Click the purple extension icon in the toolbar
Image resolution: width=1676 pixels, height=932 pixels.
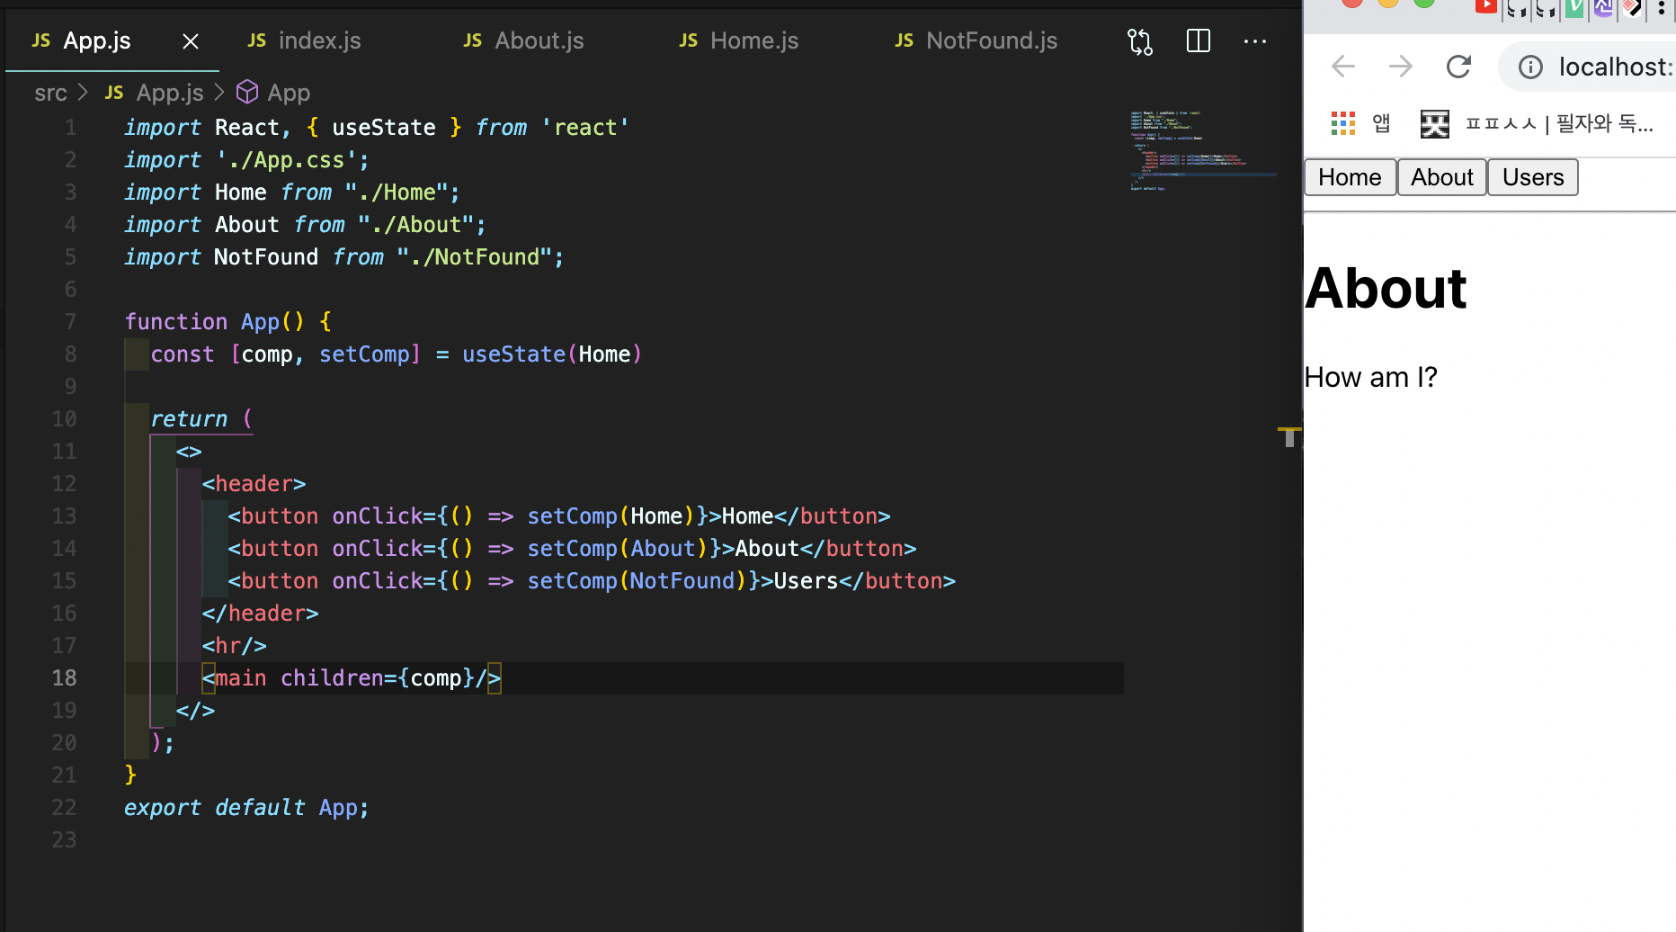pyautogui.click(x=1603, y=9)
